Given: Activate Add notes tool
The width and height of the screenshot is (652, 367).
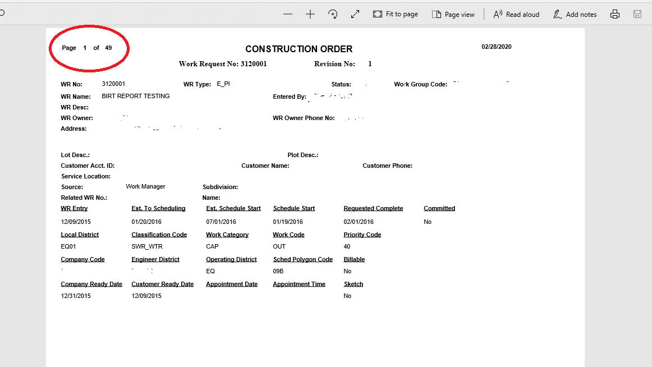Looking at the screenshot, I should 575,14.
